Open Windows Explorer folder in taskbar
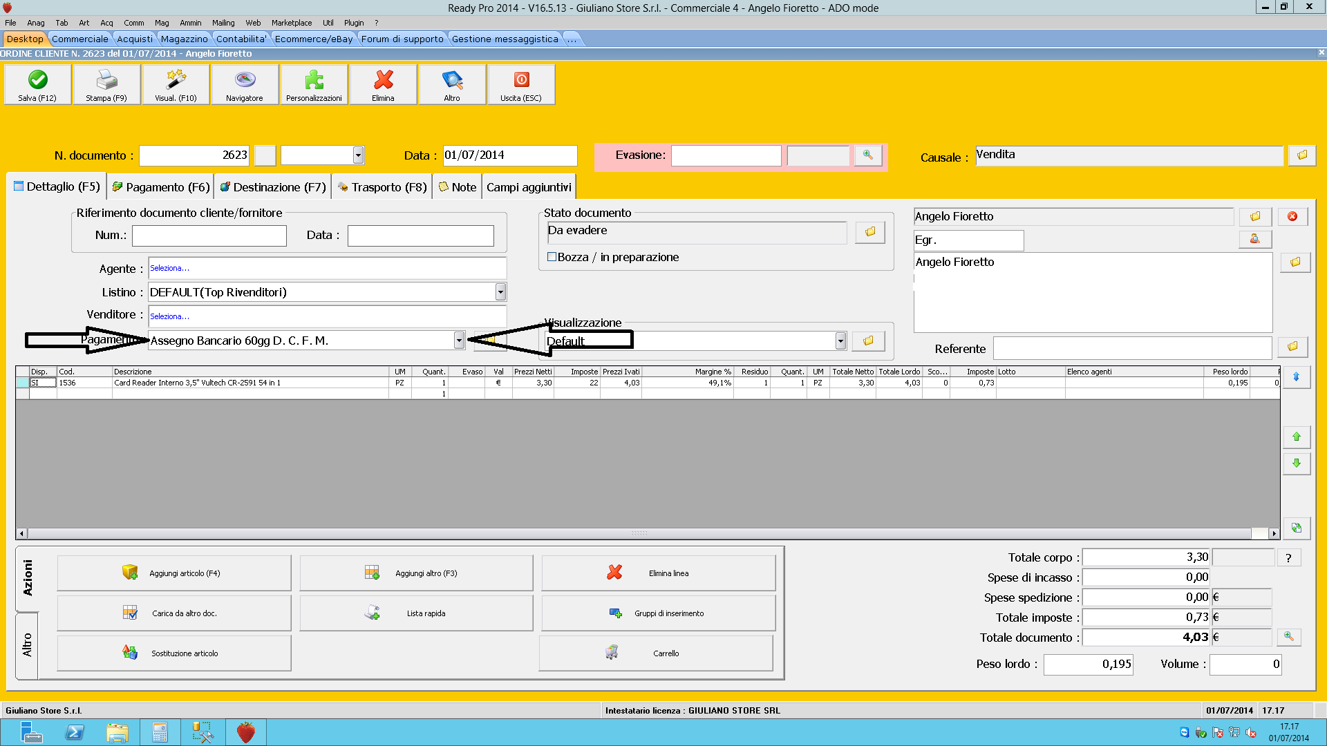Image resolution: width=1327 pixels, height=746 pixels. pyautogui.click(x=117, y=732)
